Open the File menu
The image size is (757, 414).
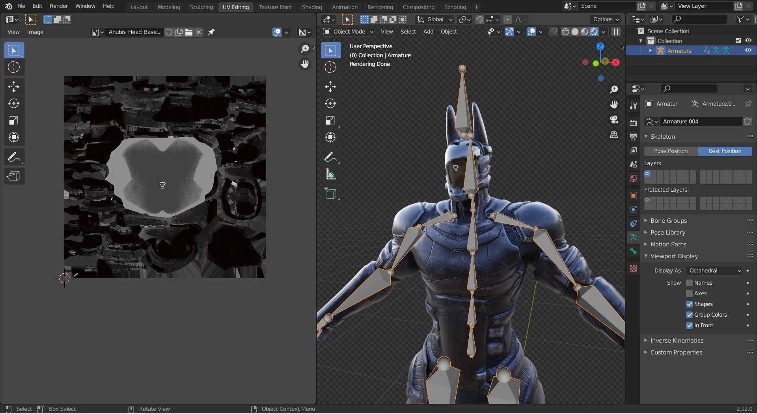click(21, 6)
